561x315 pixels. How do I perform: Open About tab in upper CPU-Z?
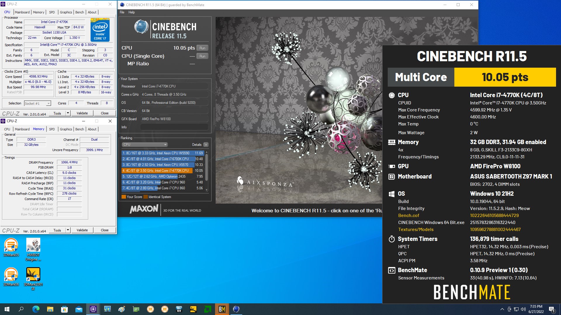click(92, 12)
